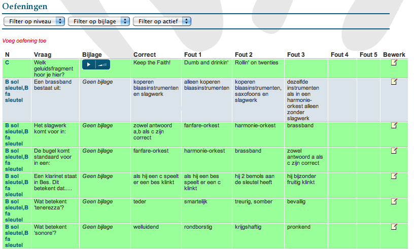
Task: Open level link in the 'sonore' row
Action: pos(17,236)
